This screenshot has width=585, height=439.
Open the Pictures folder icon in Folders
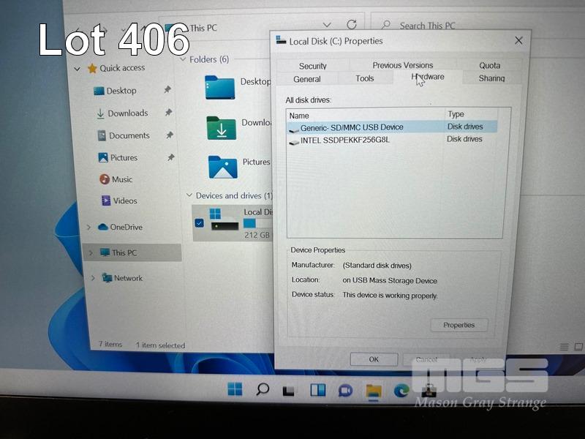(222, 167)
